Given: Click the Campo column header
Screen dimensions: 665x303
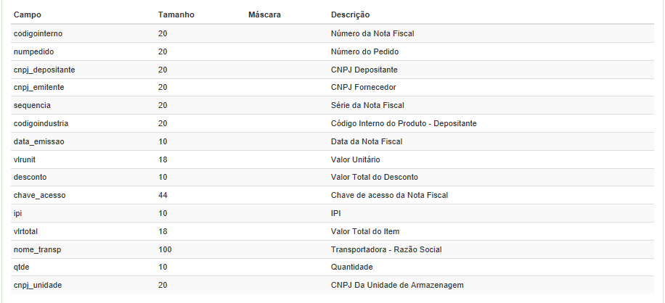Looking at the screenshot, I should tap(27, 14).
